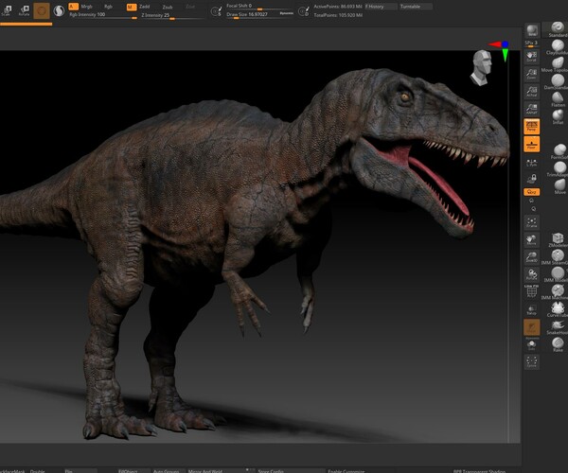Select the Standard brush

pos(558,29)
